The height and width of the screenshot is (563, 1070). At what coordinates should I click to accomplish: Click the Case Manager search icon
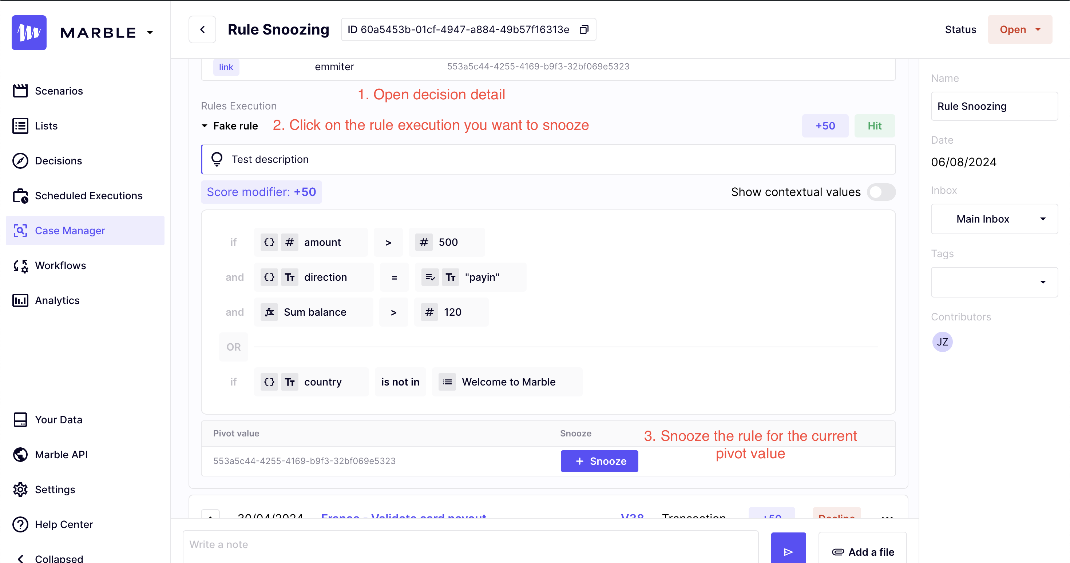[x=20, y=231]
